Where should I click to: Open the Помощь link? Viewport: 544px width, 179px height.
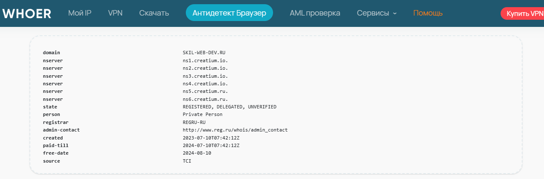tap(428, 13)
